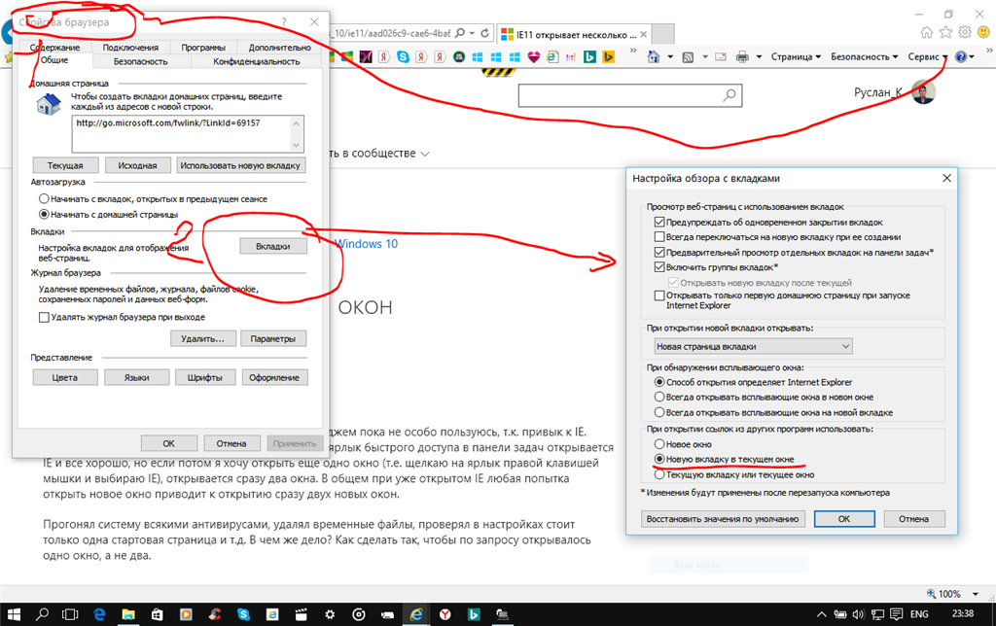Open the Сервис dropdown menu

[927, 56]
